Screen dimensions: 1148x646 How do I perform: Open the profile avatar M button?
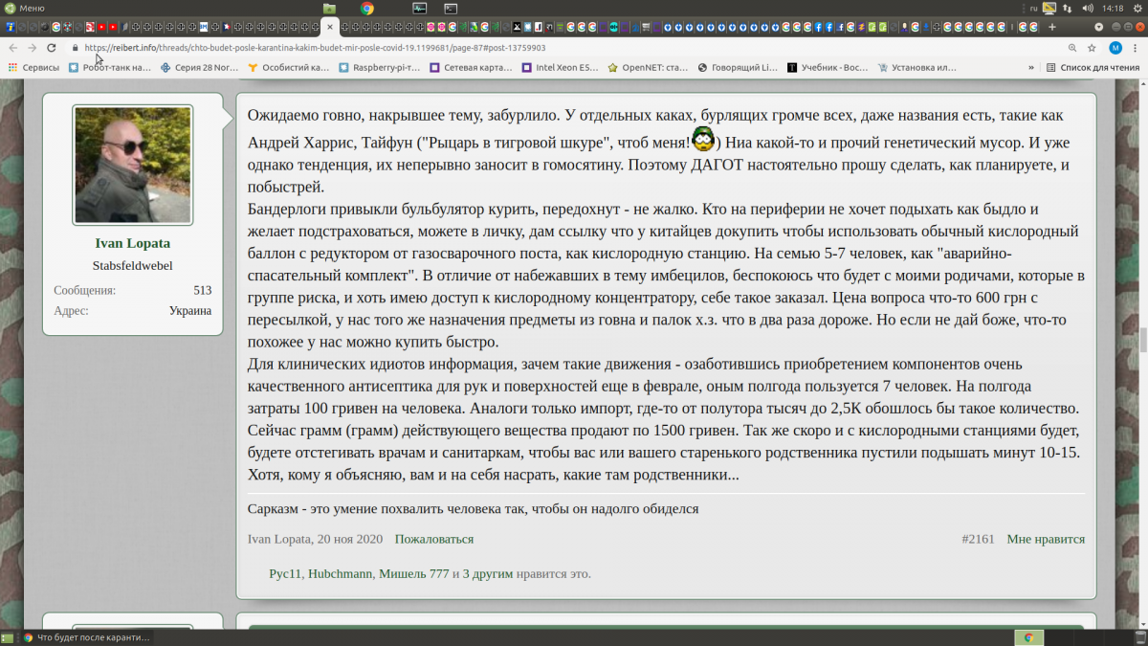click(x=1115, y=48)
